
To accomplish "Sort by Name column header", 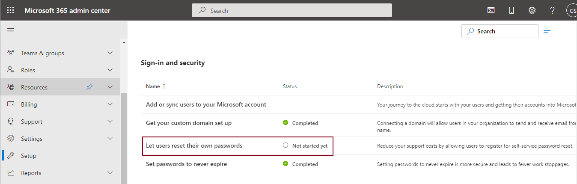I will pyautogui.click(x=153, y=86).
